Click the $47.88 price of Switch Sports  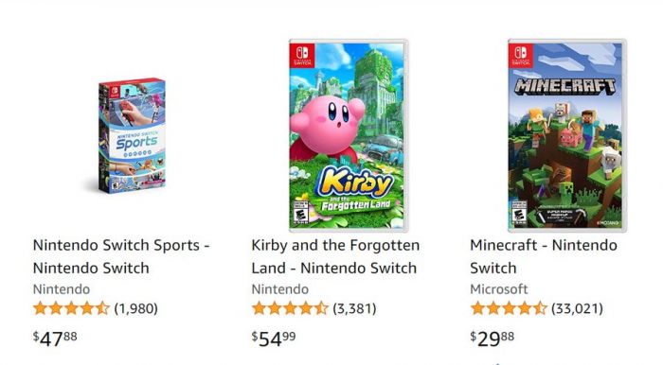[55, 339]
